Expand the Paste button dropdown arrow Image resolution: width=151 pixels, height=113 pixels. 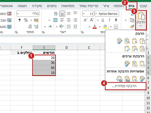click(x=141, y=26)
